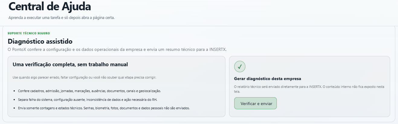Select the Central de Ajuda page title
Image resolution: width=398 pixels, height=124 pixels.
click(50, 7)
